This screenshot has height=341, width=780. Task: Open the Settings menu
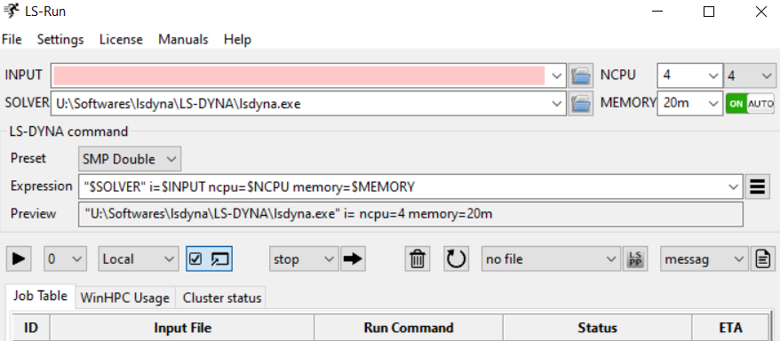(x=60, y=39)
